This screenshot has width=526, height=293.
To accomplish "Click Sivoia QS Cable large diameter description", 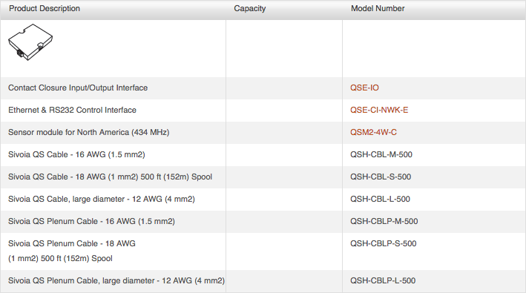I will point(102,199).
